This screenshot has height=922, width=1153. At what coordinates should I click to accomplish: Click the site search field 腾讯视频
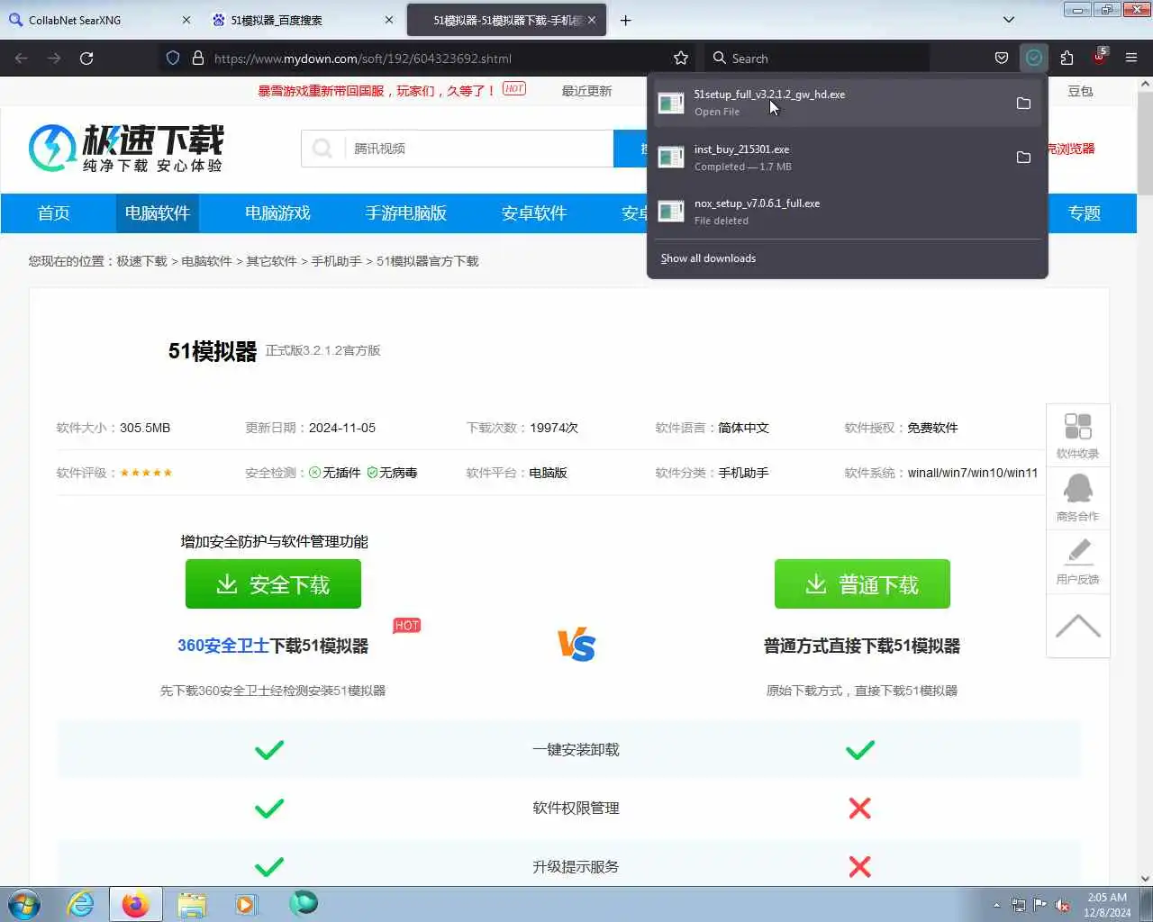pyautogui.click(x=477, y=149)
